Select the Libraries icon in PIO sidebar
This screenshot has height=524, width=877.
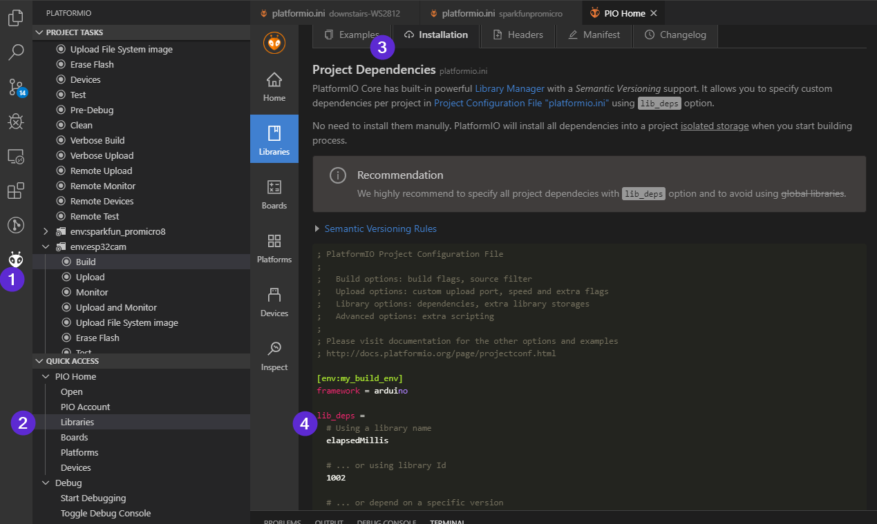tap(274, 138)
